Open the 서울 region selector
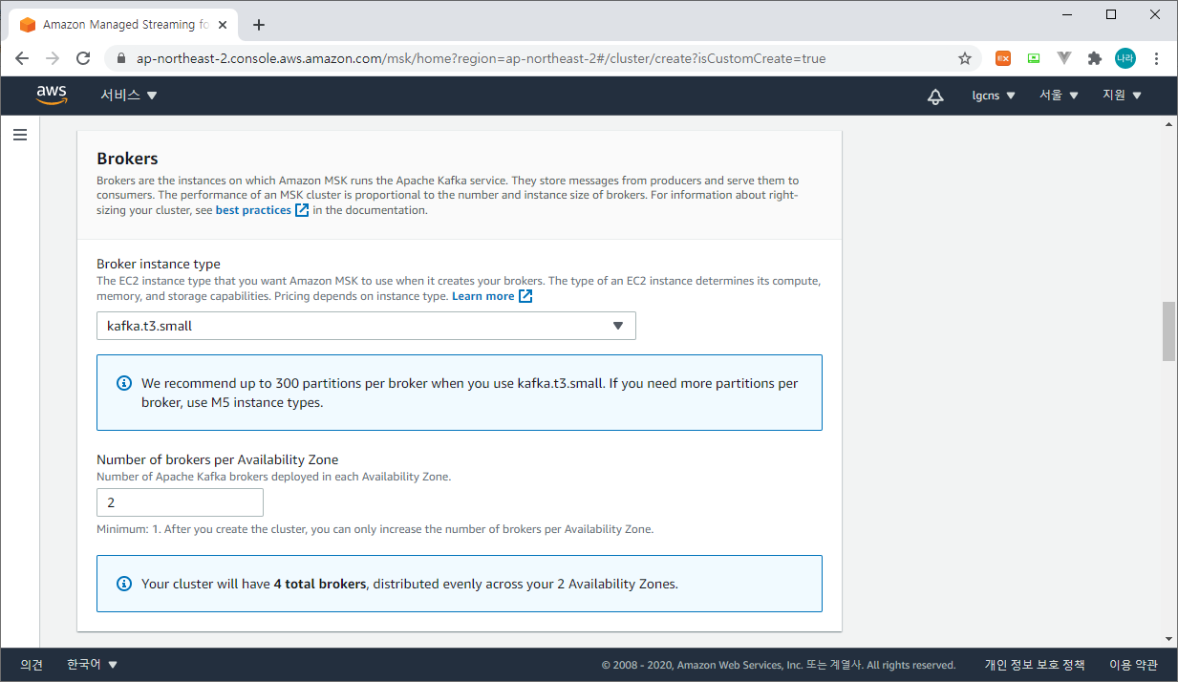1178x682 pixels. [1060, 96]
